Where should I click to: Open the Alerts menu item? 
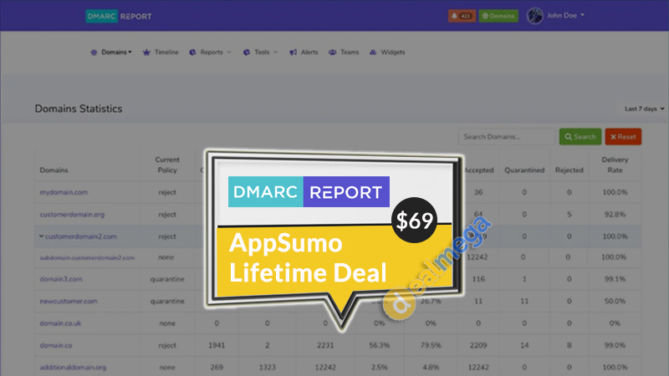tap(309, 52)
